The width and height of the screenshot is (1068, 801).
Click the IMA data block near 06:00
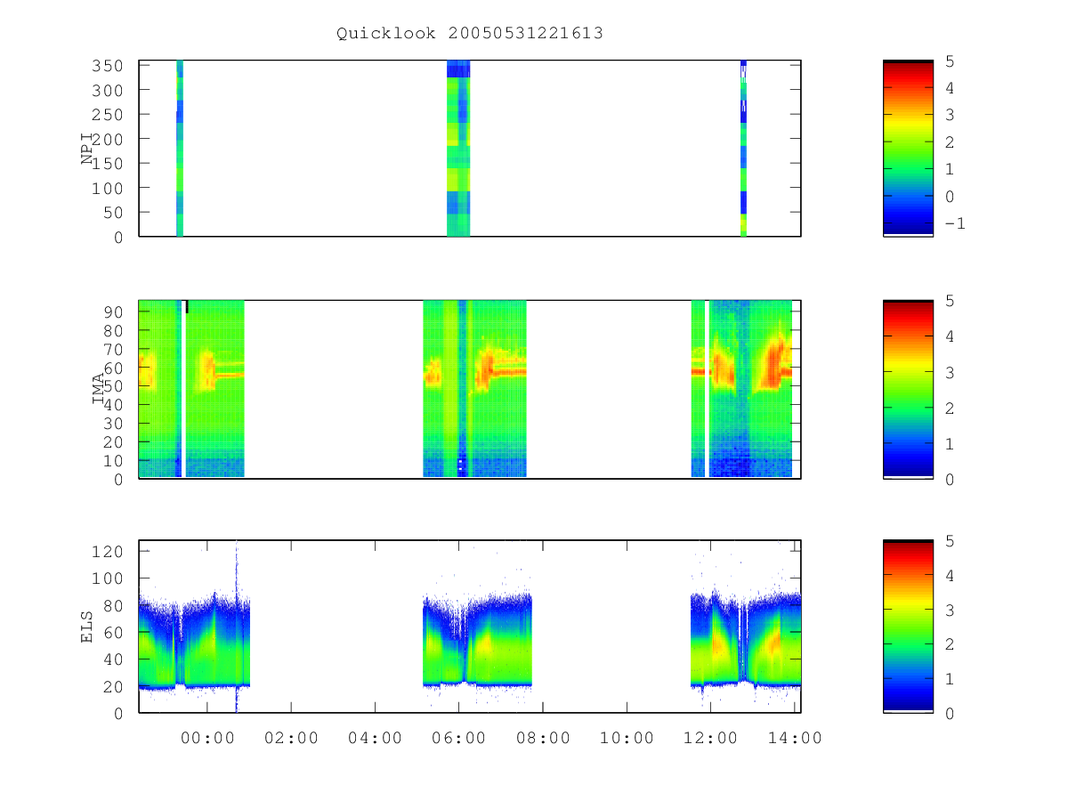tap(474, 389)
